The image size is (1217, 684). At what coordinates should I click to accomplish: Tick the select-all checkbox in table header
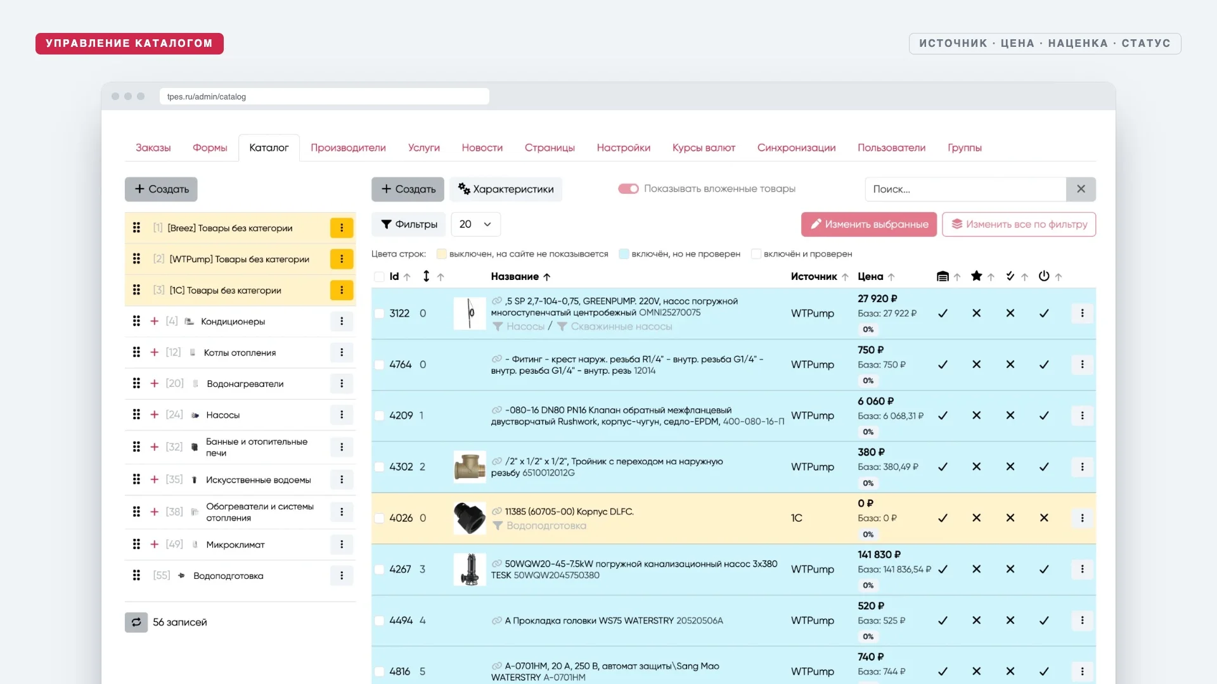pos(379,277)
